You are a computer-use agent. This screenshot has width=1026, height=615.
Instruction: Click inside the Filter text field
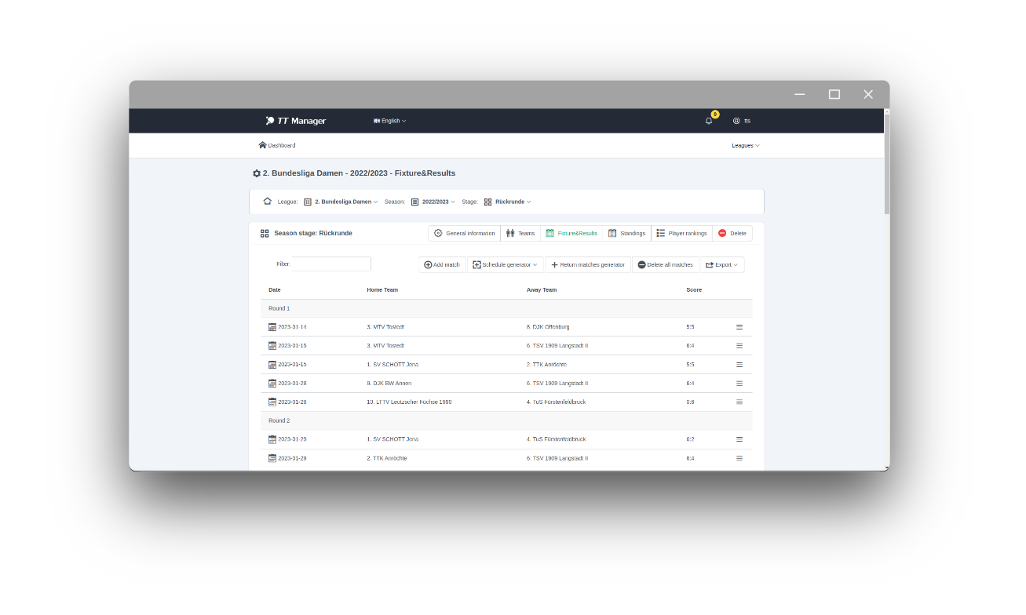[x=331, y=264]
